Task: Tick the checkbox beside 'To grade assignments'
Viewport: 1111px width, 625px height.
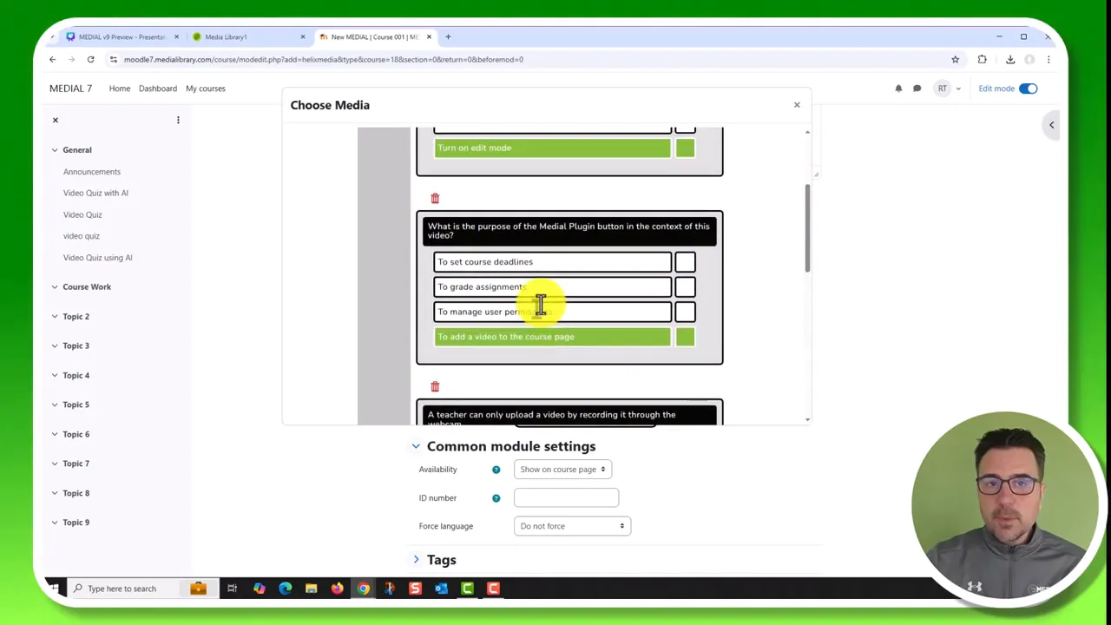Action: point(685,287)
